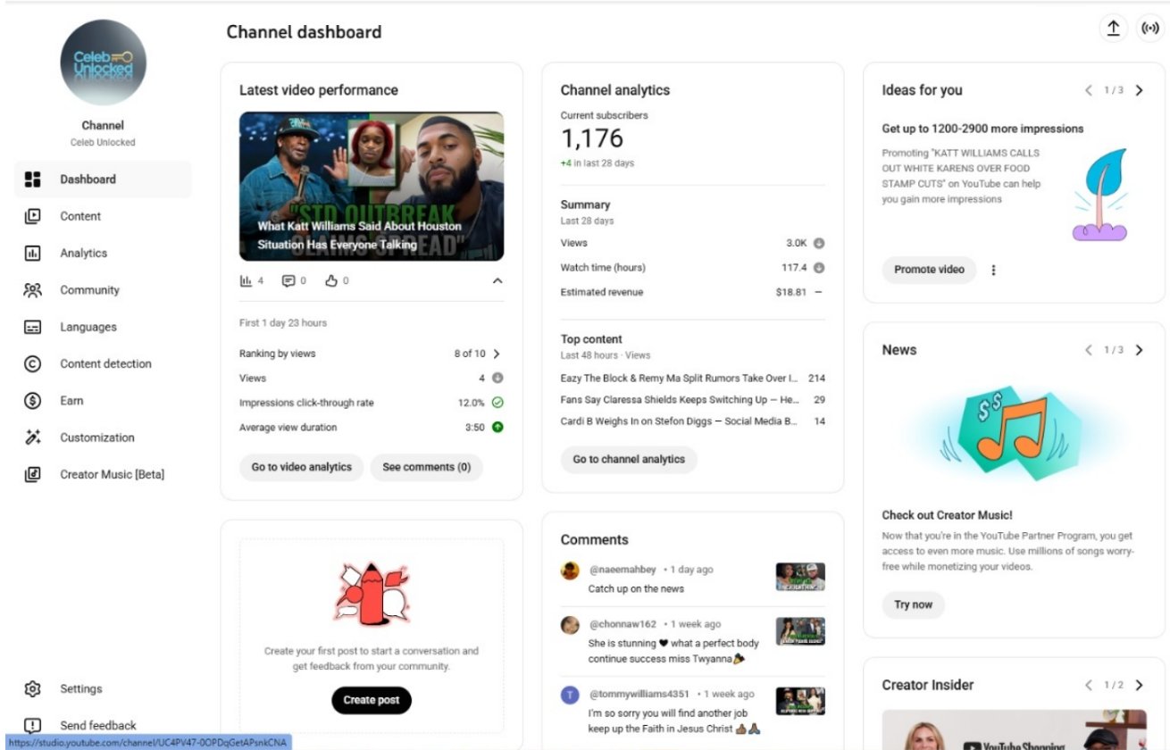This screenshot has height=750, width=1170.
Task: Open Settings in the sidebar
Action: pos(80,688)
